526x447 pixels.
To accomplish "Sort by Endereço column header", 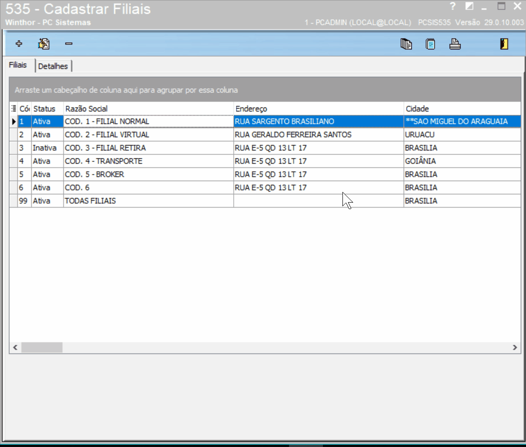I will [318, 109].
